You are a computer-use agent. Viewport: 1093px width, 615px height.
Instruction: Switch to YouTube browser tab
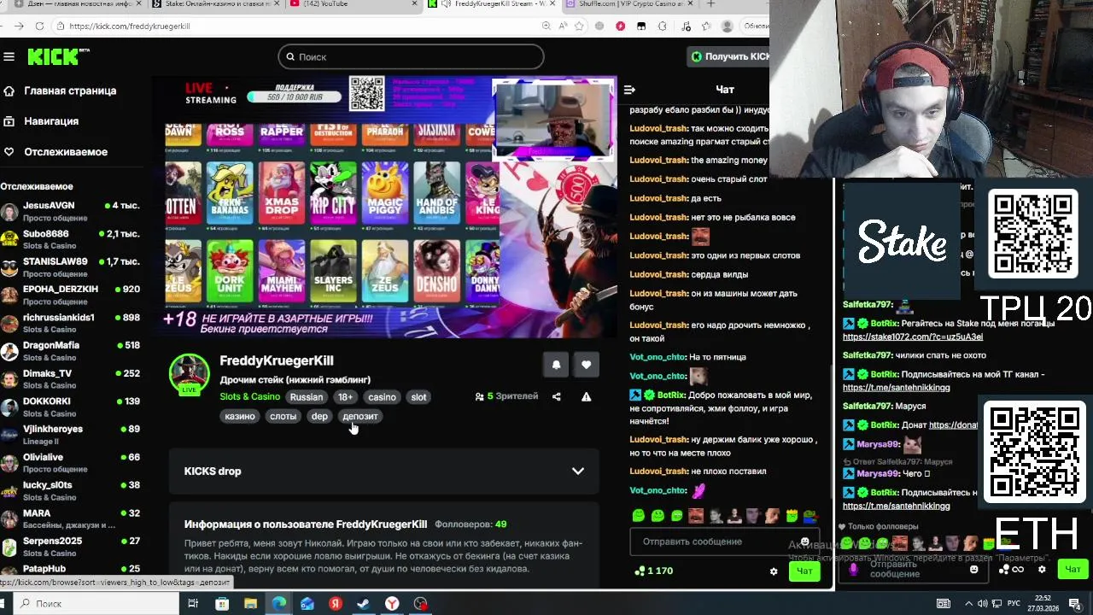354,4
